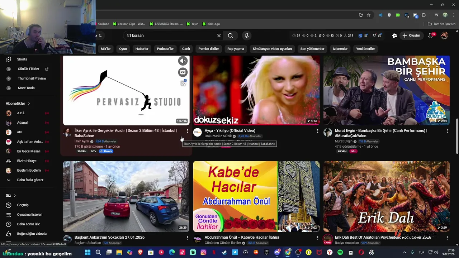Click the Oluştur create button
The height and width of the screenshot is (258, 459).
click(411, 35)
